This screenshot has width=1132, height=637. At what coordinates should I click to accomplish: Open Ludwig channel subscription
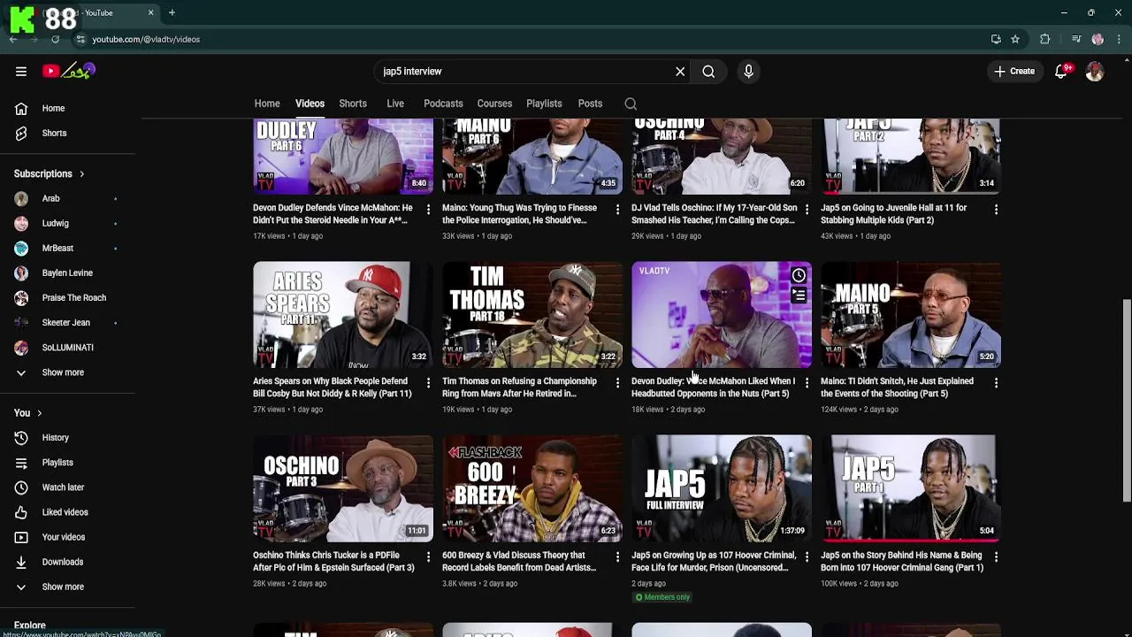coord(67,224)
